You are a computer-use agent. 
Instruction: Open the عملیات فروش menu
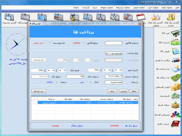click(x=139, y=8)
